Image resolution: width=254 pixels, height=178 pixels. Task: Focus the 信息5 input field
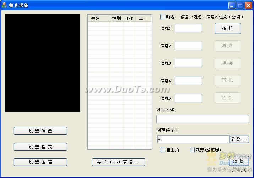pyautogui.click(x=188, y=98)
